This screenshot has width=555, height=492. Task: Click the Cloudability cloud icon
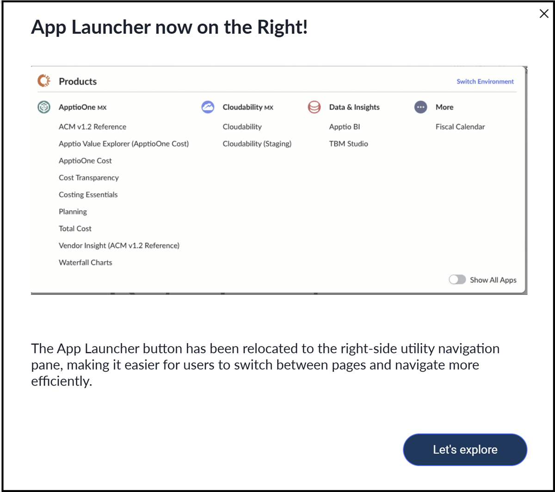208,107
